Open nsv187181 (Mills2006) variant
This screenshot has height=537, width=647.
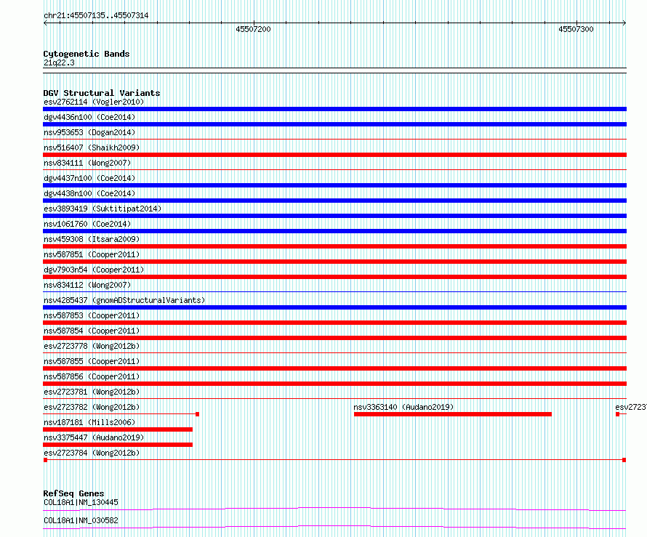(89, 422)
